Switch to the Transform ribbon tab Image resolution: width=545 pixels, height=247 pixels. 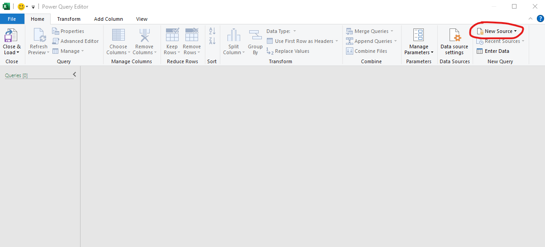[69, 19]
